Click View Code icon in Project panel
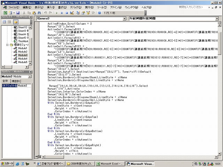Image resolution: width=223 pixels, height=167 pixels. 5,22
